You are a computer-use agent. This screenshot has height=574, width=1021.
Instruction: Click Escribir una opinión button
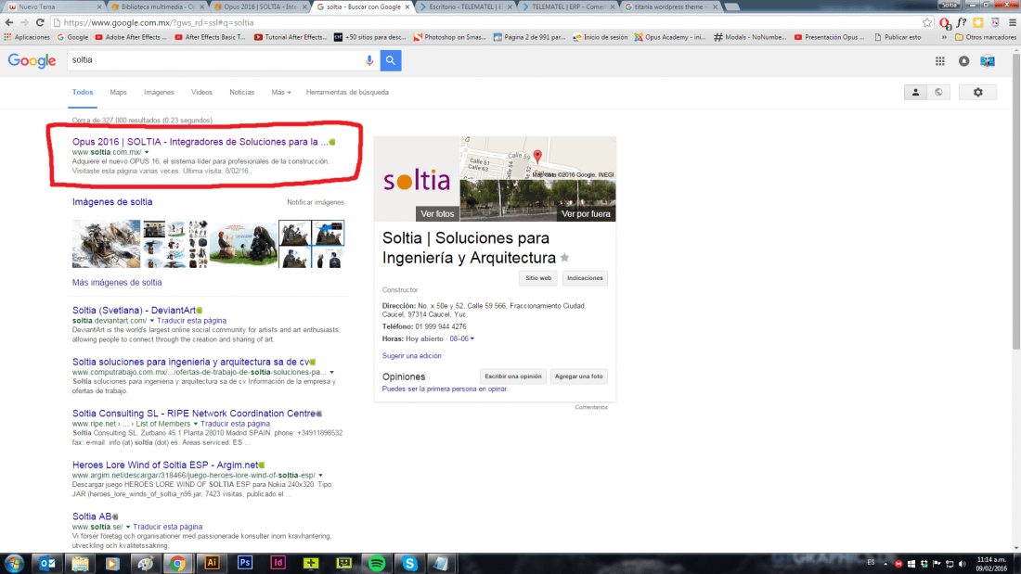513,376
